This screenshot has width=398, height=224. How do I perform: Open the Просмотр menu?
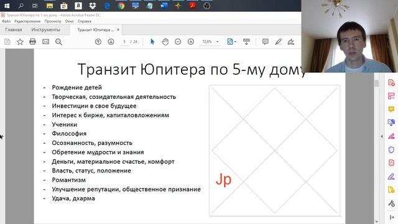click(x=53, y=21)
